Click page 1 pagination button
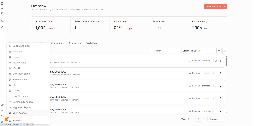254x126 pixels. tap(198, 119)
